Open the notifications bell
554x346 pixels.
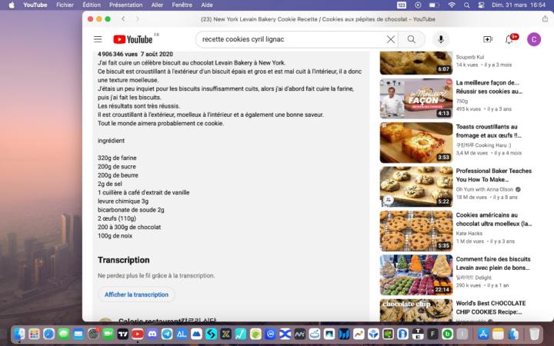[509, 39]
